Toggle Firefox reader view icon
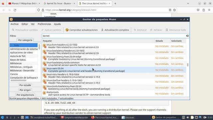The width and height of the screenshot is (213, 120). pos(170,10)
